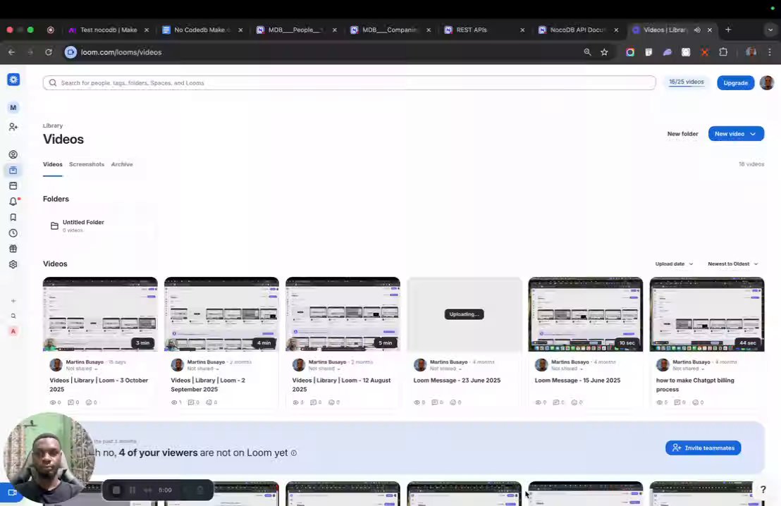The height and width of the screenshot is (506, 781).
Task: Open the clock history sidebar icon
Action: pos(13,233)
